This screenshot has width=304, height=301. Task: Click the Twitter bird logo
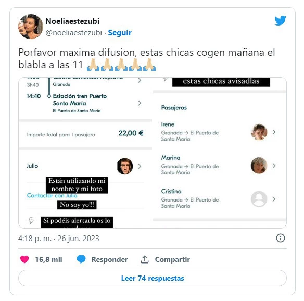click(280, 20)
